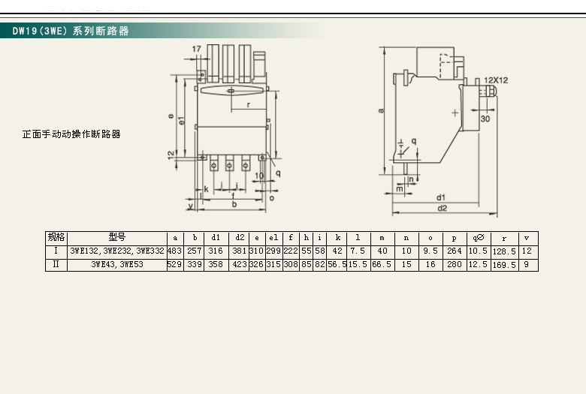Click the 30 dimension label on side view
The image size is (586, 394).
click(485, 119)
